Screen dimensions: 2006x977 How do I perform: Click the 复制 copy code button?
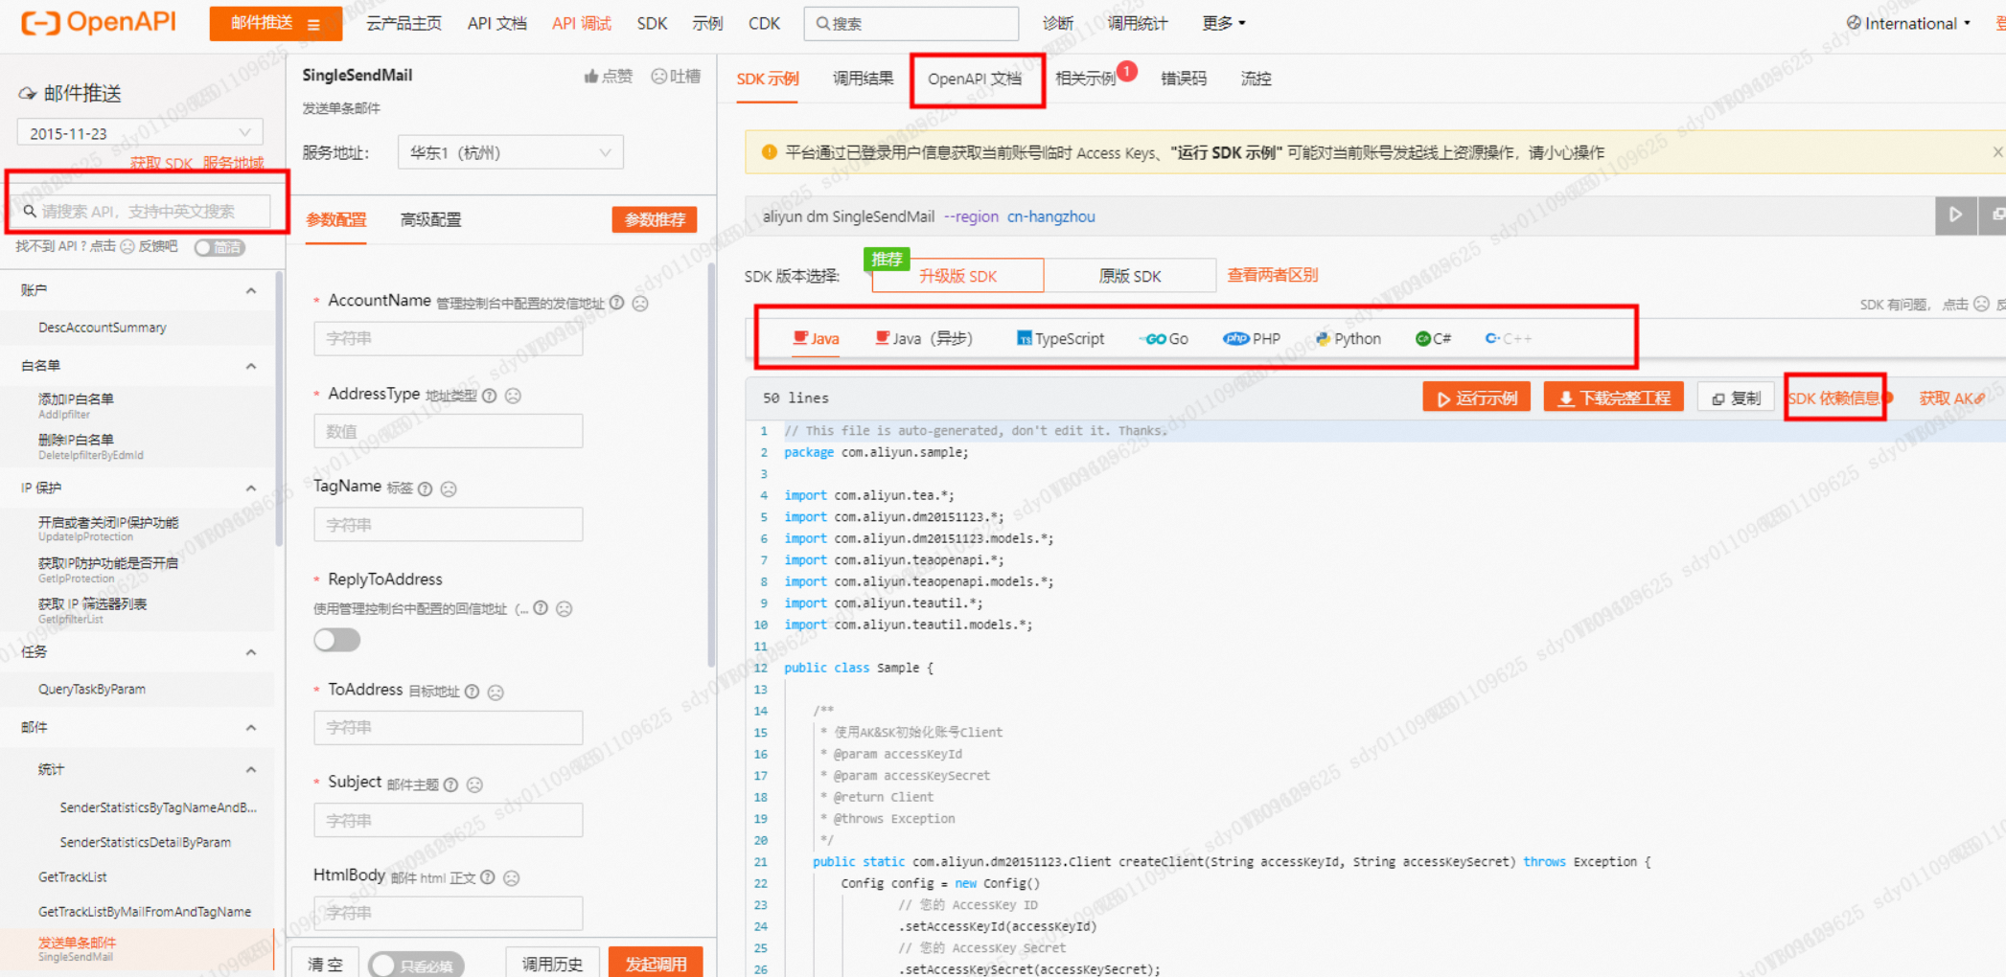1736,398
